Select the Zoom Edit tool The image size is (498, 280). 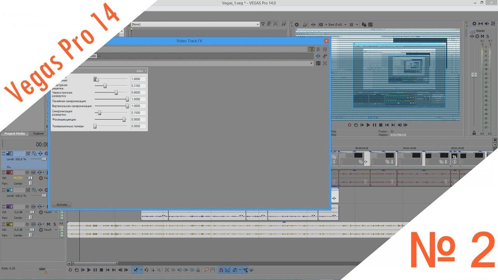point(159,270)
